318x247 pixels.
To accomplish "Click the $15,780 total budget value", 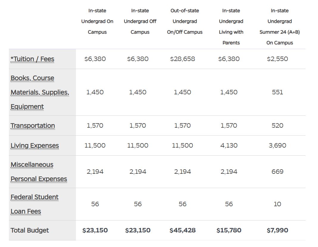I will click(x=229, y=230).
